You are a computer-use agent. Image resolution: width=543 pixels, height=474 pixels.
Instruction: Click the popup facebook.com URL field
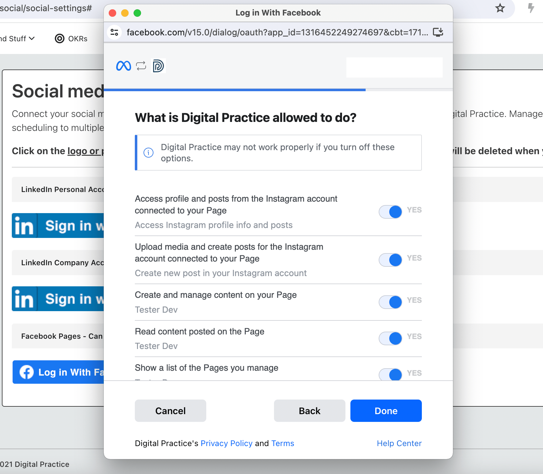point(277,32)
